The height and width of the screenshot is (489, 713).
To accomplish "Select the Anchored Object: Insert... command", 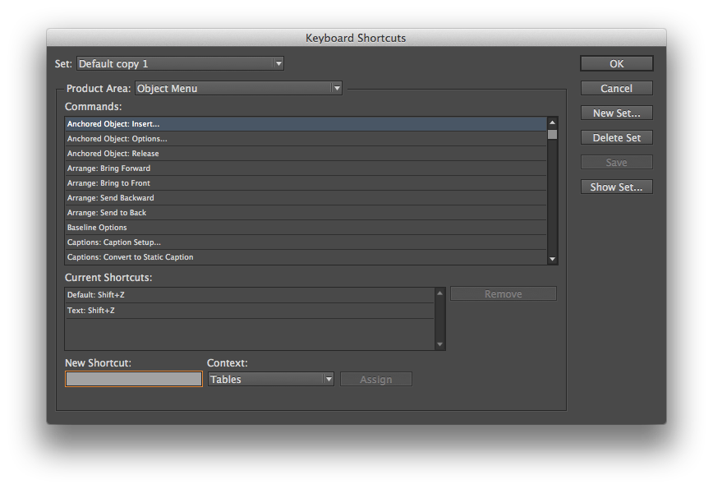I will pyautogui.click(x=306, y=124).
